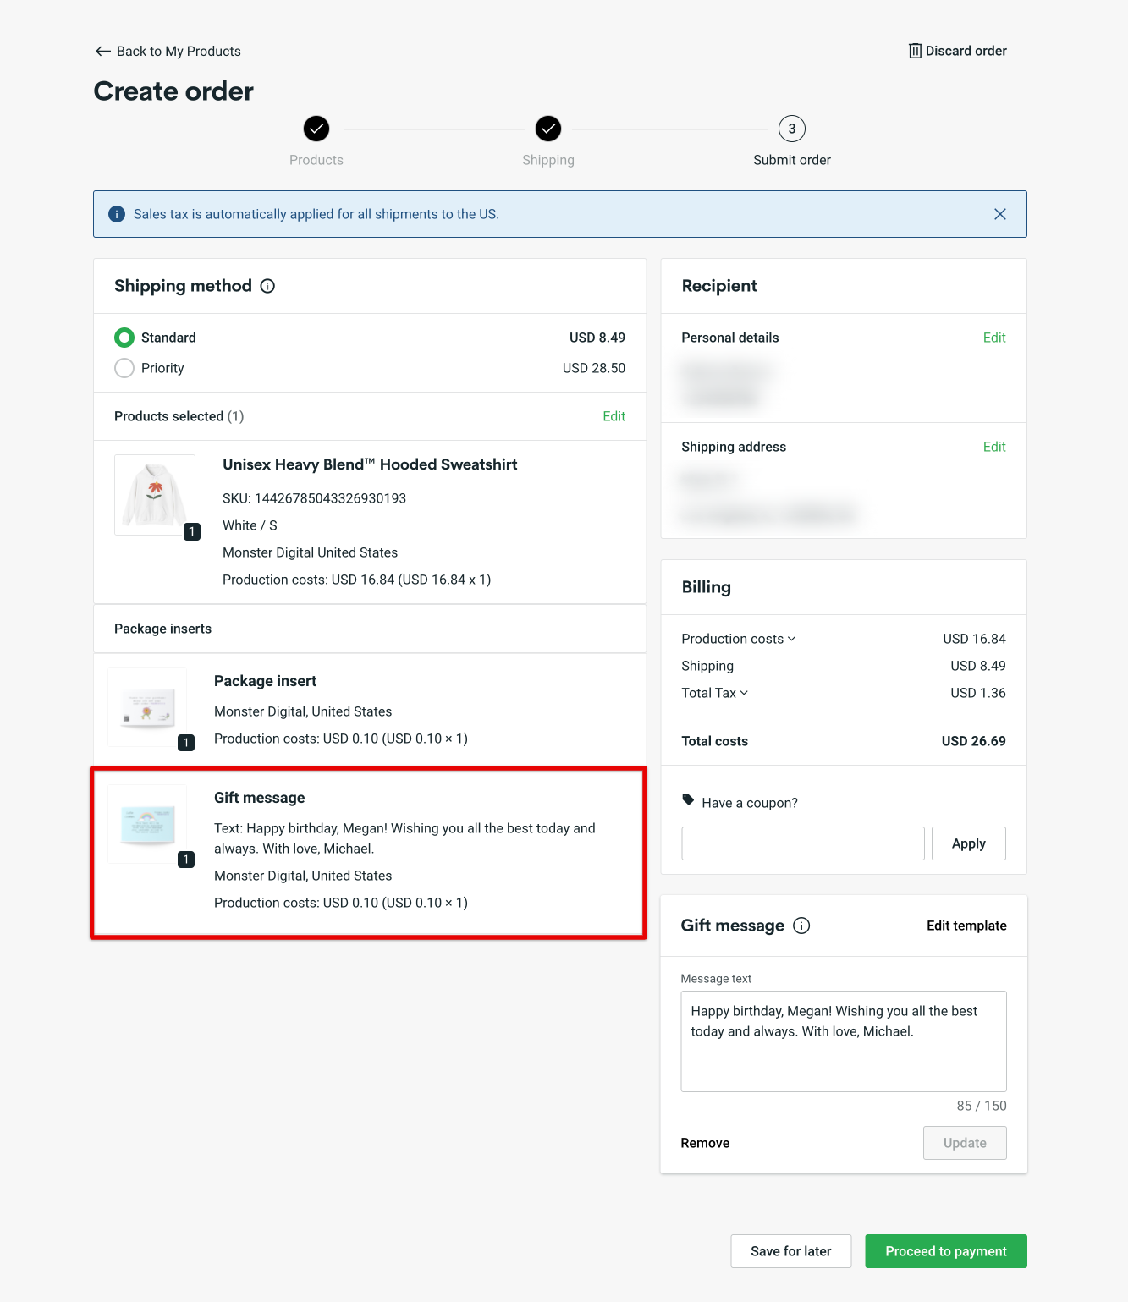This screenshot has height=1302, width=1128.
Task: Open the Gift message info tooltip
Action: click(801, 926)
